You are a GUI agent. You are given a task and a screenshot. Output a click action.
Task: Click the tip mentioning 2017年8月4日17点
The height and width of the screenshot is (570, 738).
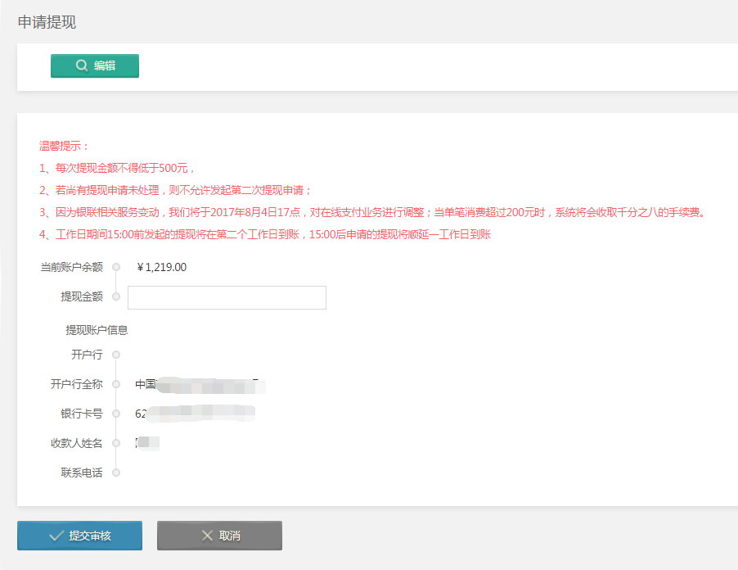(371, 212)
